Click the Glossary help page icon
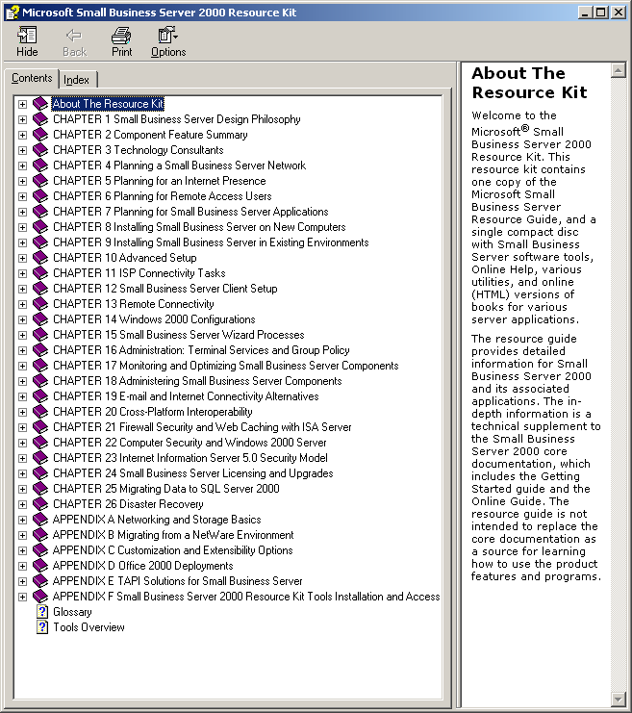The image size is (632, 713). 41,612
